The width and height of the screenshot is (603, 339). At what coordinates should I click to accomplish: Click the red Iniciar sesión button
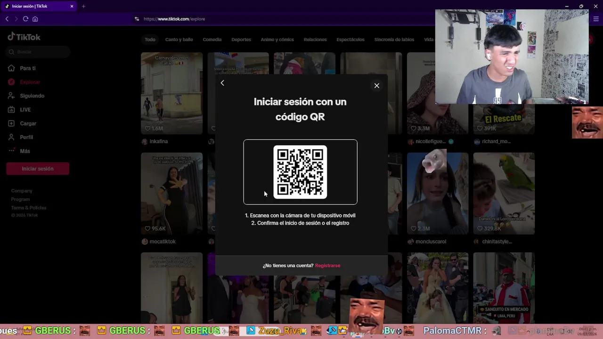(x=38, y=169)
